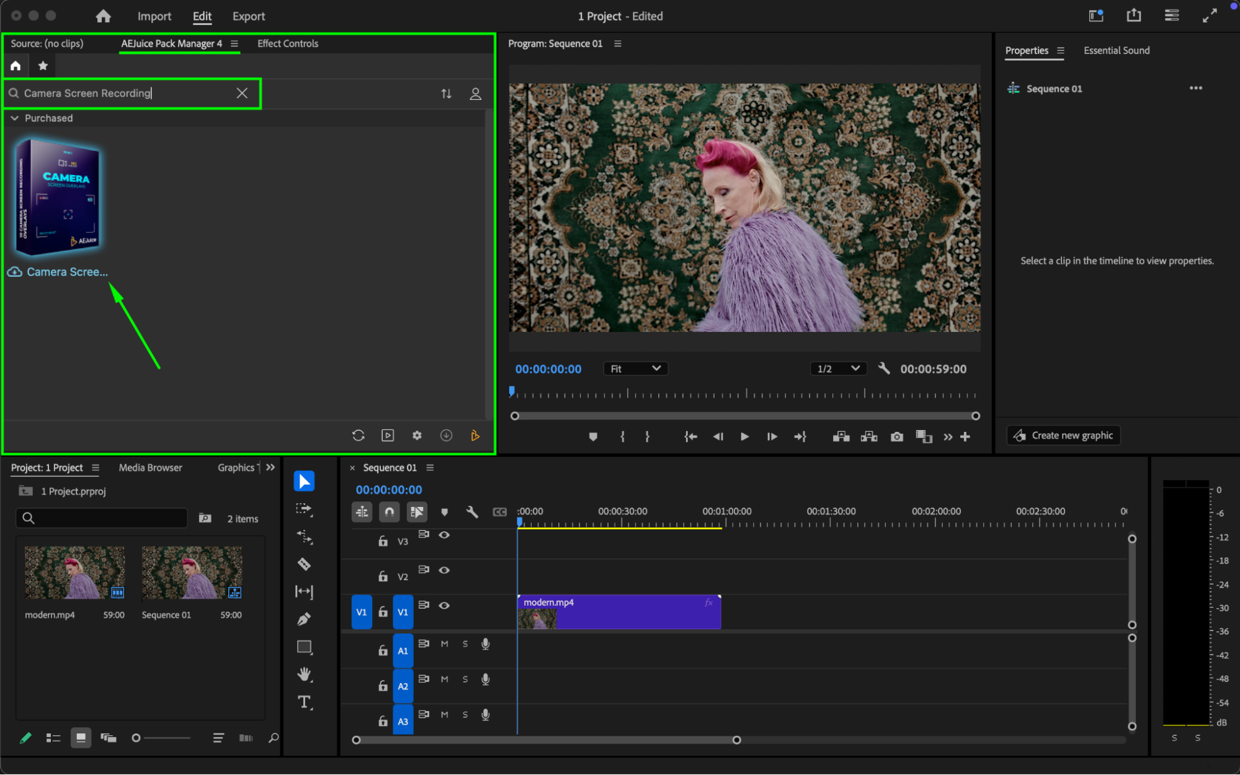Open AEJuice Pack Manager settings gear
This screenshot has height=775, width=1240.
[x=417, y=436]
